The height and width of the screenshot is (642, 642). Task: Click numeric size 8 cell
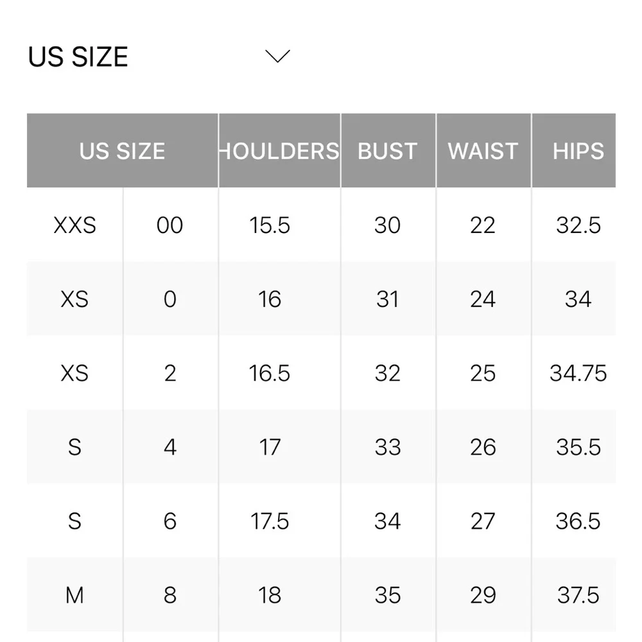(169, 595)
